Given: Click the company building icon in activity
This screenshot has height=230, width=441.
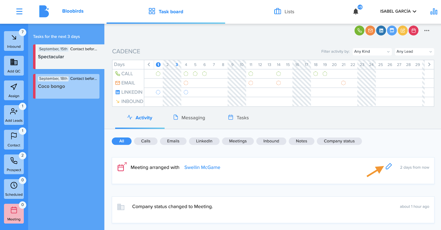Looking at the screenshot, I should point(121,207).
